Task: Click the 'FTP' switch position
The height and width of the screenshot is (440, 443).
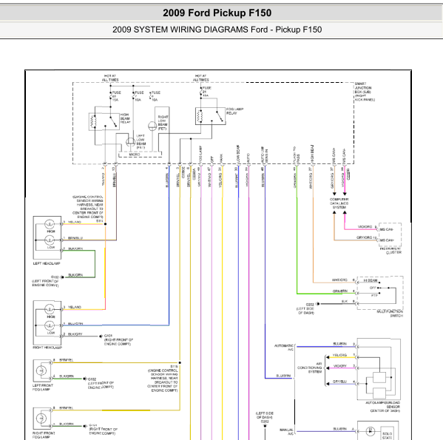Action: tap(374, 295)
